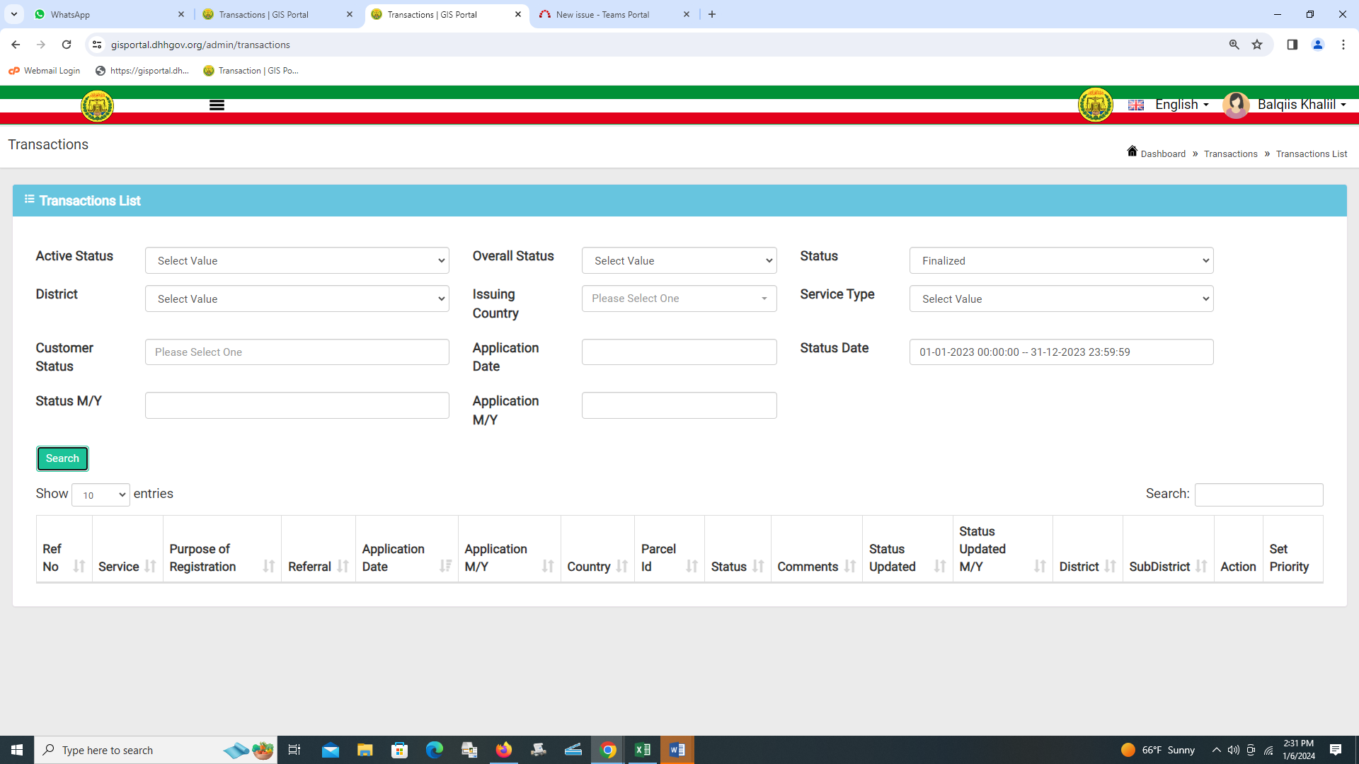Click Application Date input

click(679, 352)
